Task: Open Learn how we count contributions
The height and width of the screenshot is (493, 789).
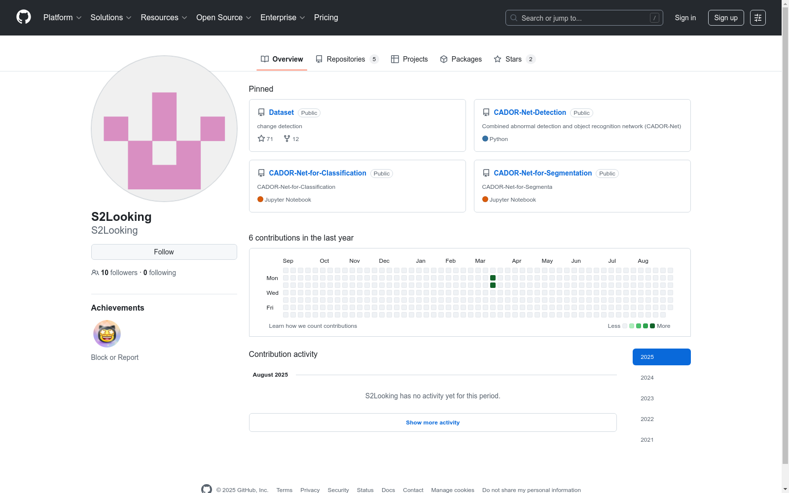Action: pyautogui.click(x=313, y=326)
